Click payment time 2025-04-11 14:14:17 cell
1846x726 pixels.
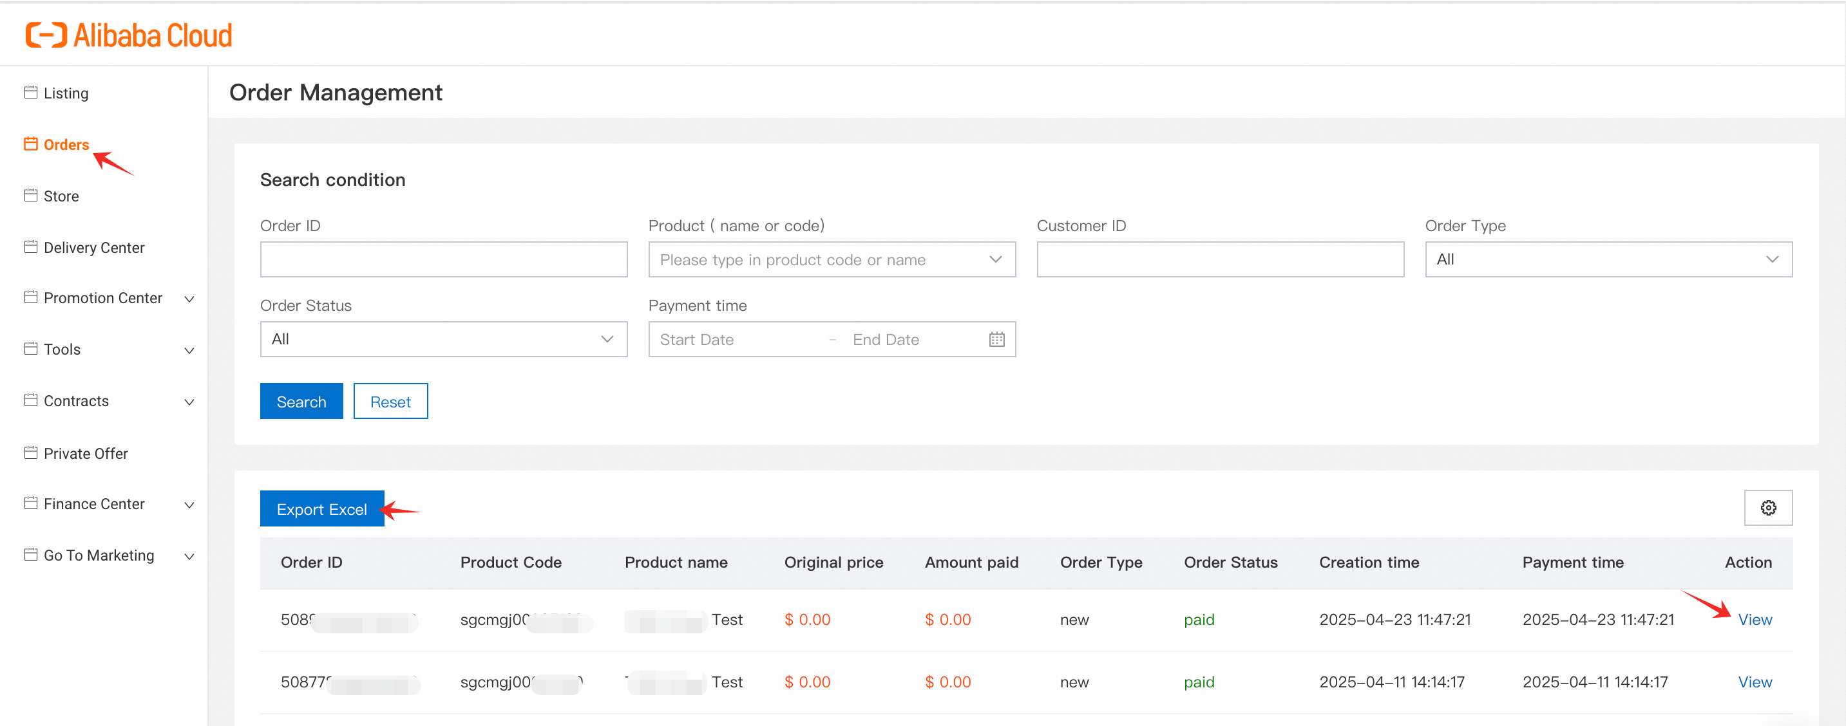[x=1594, y=682]
